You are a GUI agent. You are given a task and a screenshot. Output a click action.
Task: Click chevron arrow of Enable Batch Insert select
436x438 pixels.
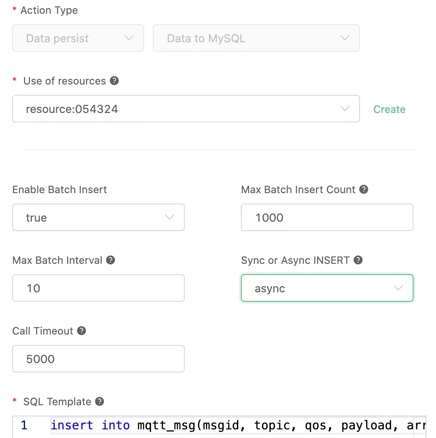point(170,217)
